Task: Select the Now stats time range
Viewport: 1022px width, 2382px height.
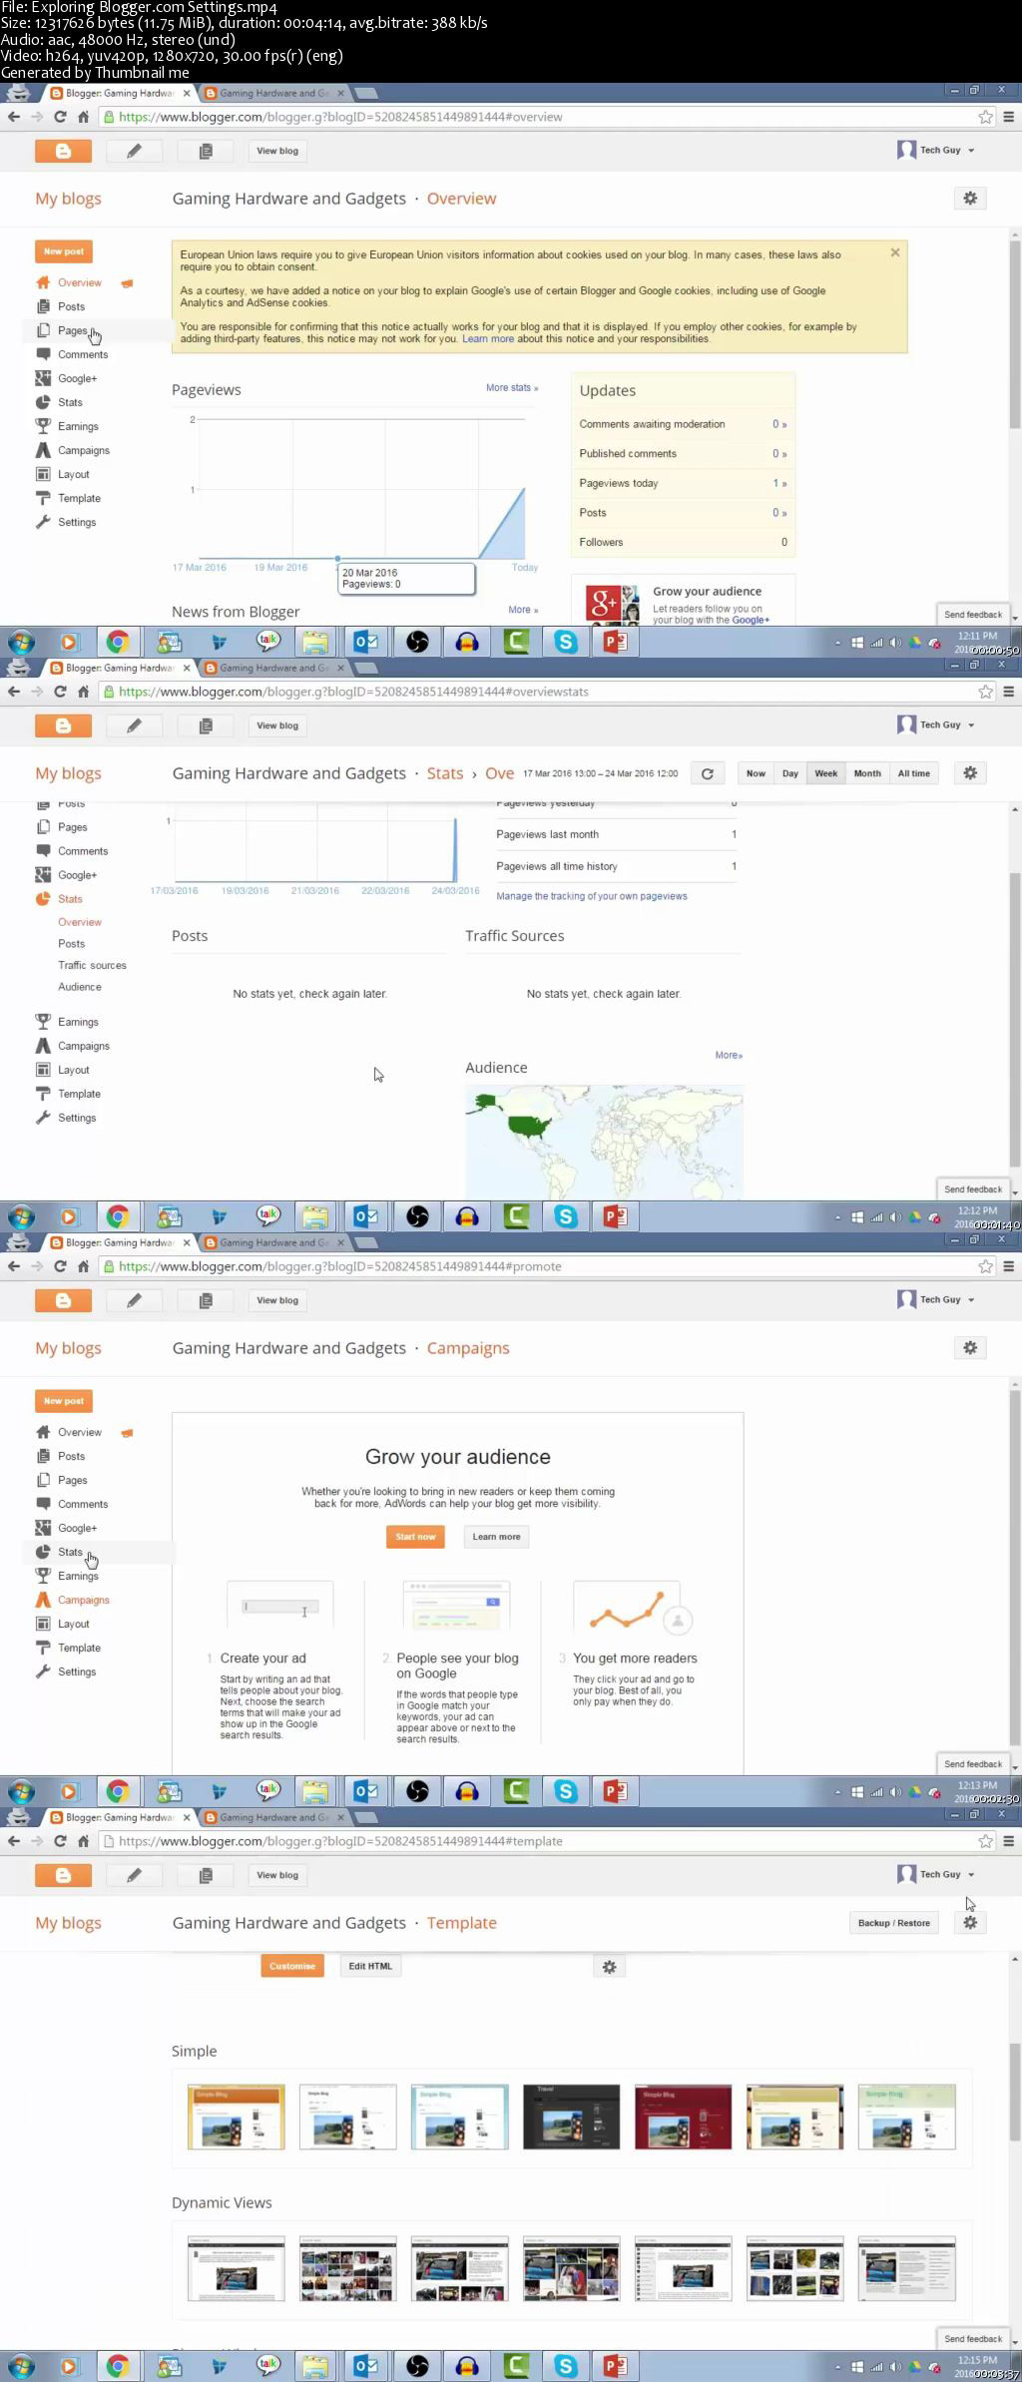Action: tap(756, 773)
